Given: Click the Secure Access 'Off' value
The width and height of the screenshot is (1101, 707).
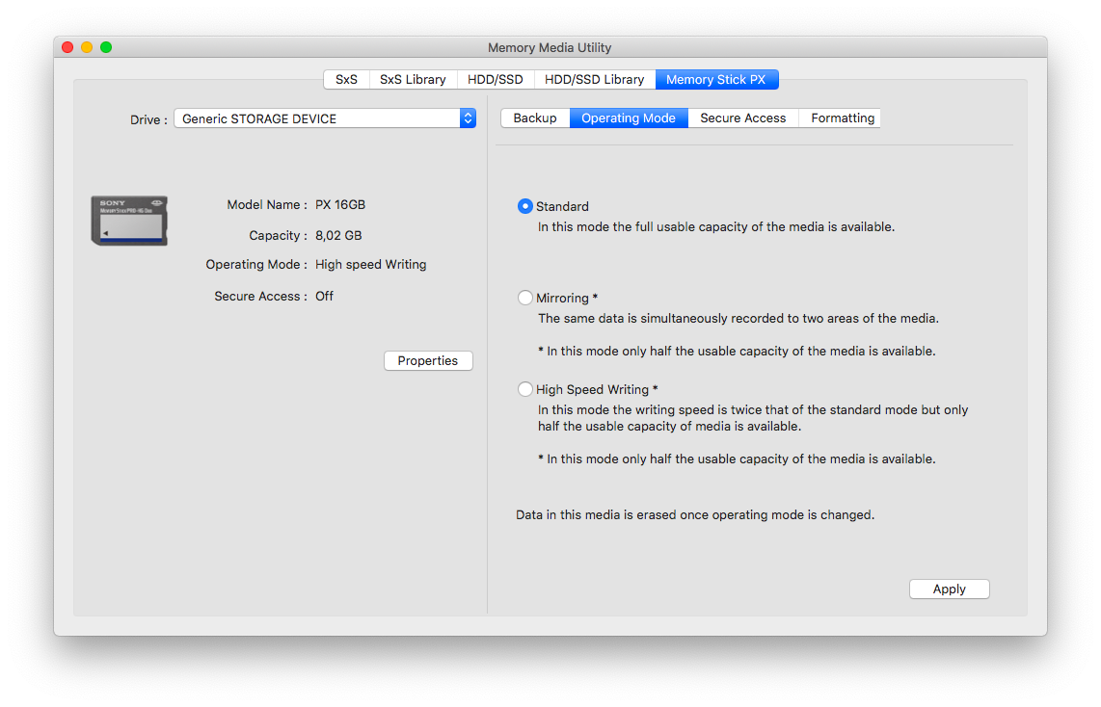Looking at the screenshot, I should click(324, 296).
